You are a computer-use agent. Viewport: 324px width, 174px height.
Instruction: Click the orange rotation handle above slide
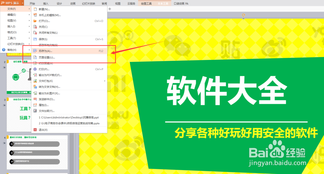pos(243,15)
